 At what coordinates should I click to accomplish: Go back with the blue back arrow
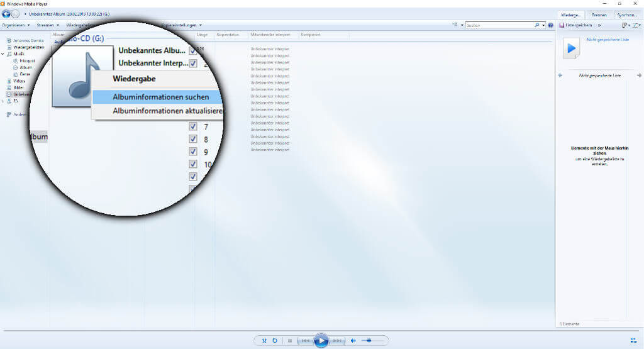tap(6, 14)
